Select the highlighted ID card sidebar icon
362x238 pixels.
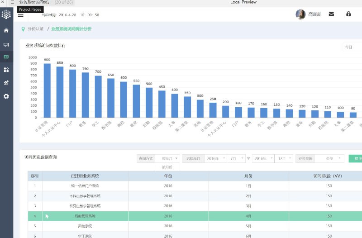pos(6,57)
